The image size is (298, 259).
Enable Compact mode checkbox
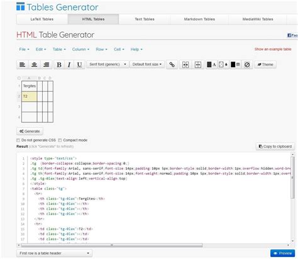60,140
